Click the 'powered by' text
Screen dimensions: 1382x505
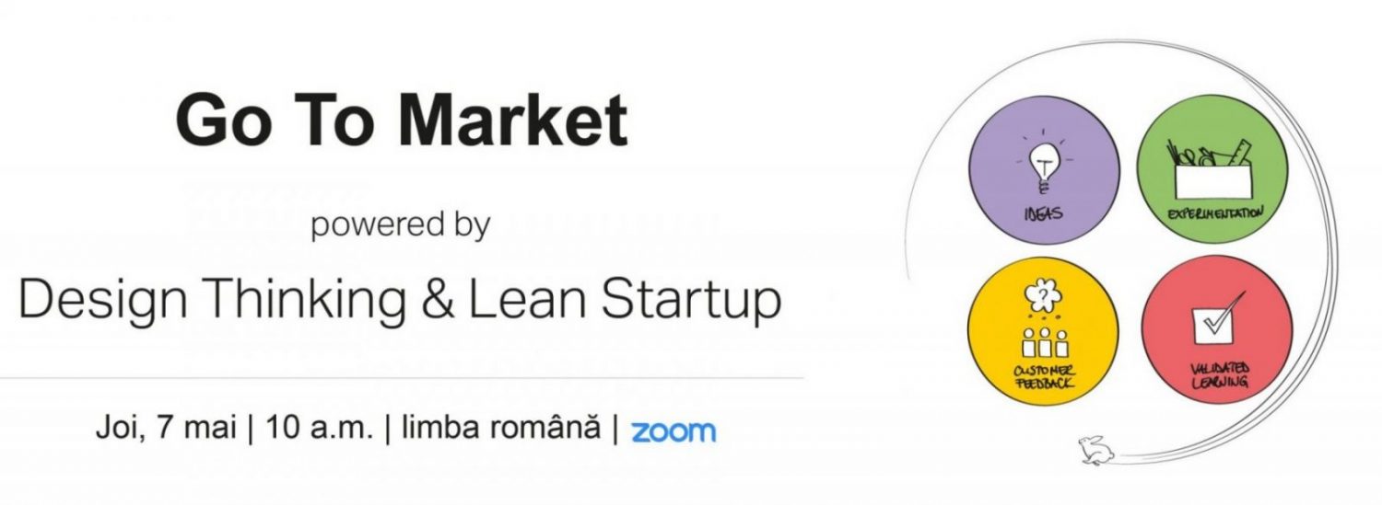(400, 226)
